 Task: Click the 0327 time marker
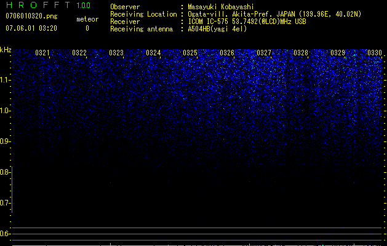(264, 53)
